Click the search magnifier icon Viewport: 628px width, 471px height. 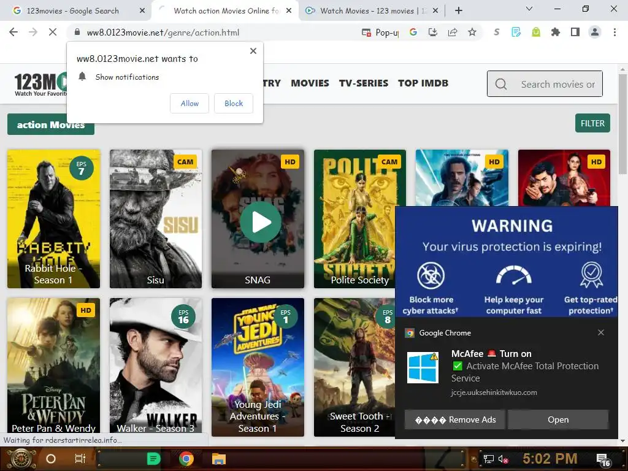500,84
